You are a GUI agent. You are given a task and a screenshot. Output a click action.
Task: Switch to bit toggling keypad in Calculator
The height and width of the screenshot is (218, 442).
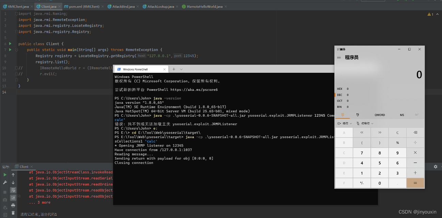click(358, 115)
